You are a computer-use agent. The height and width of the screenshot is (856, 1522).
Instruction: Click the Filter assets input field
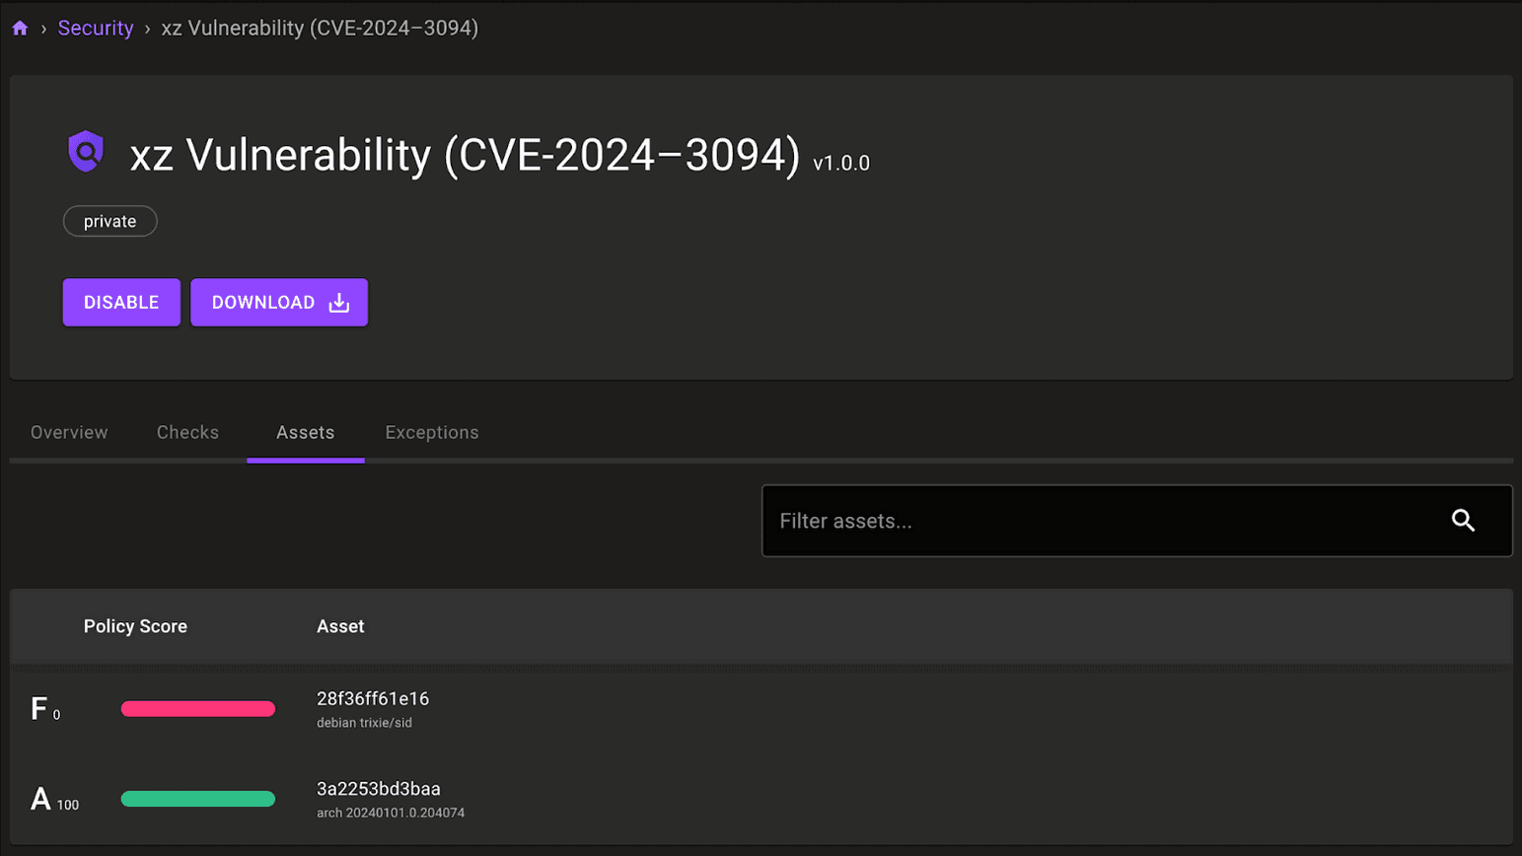coord(1036,521)
